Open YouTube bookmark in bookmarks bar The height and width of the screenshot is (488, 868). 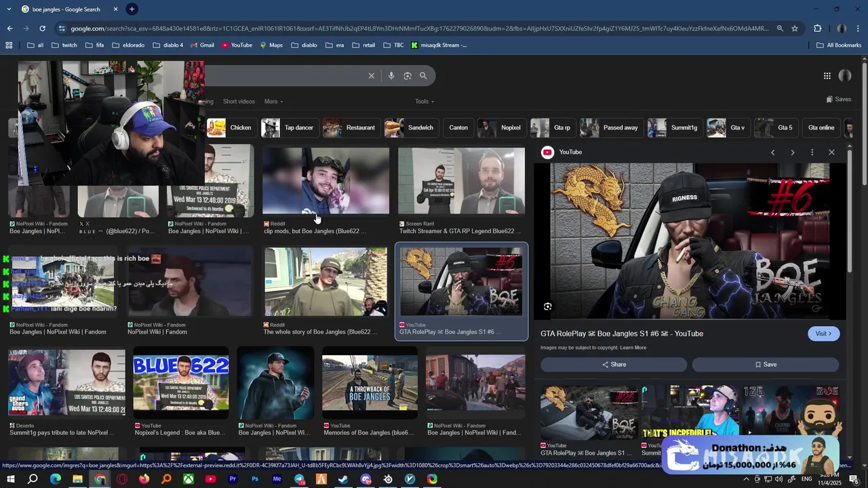click(236, 45)
